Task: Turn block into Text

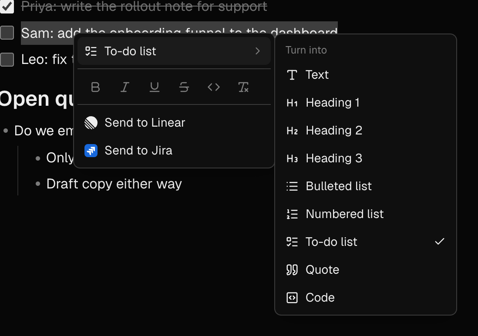Action: tap(366, 75)
